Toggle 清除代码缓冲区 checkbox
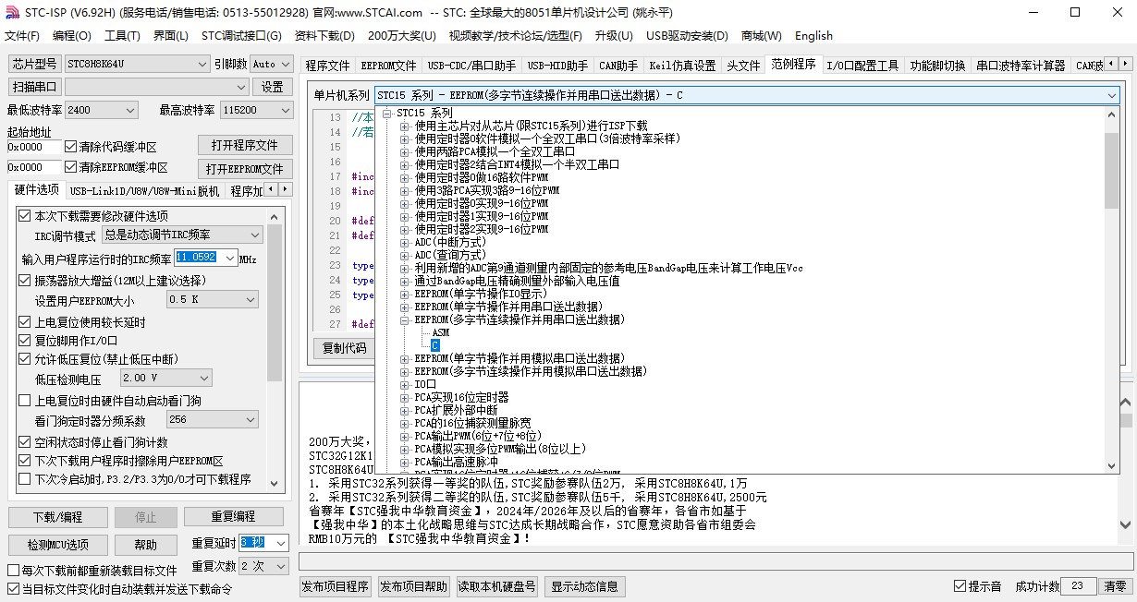 [x=71, y=147]
